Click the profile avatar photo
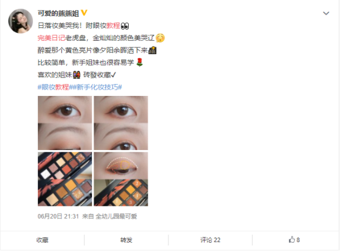Screen dimensions: 340x251 click(x=21, y=21)
